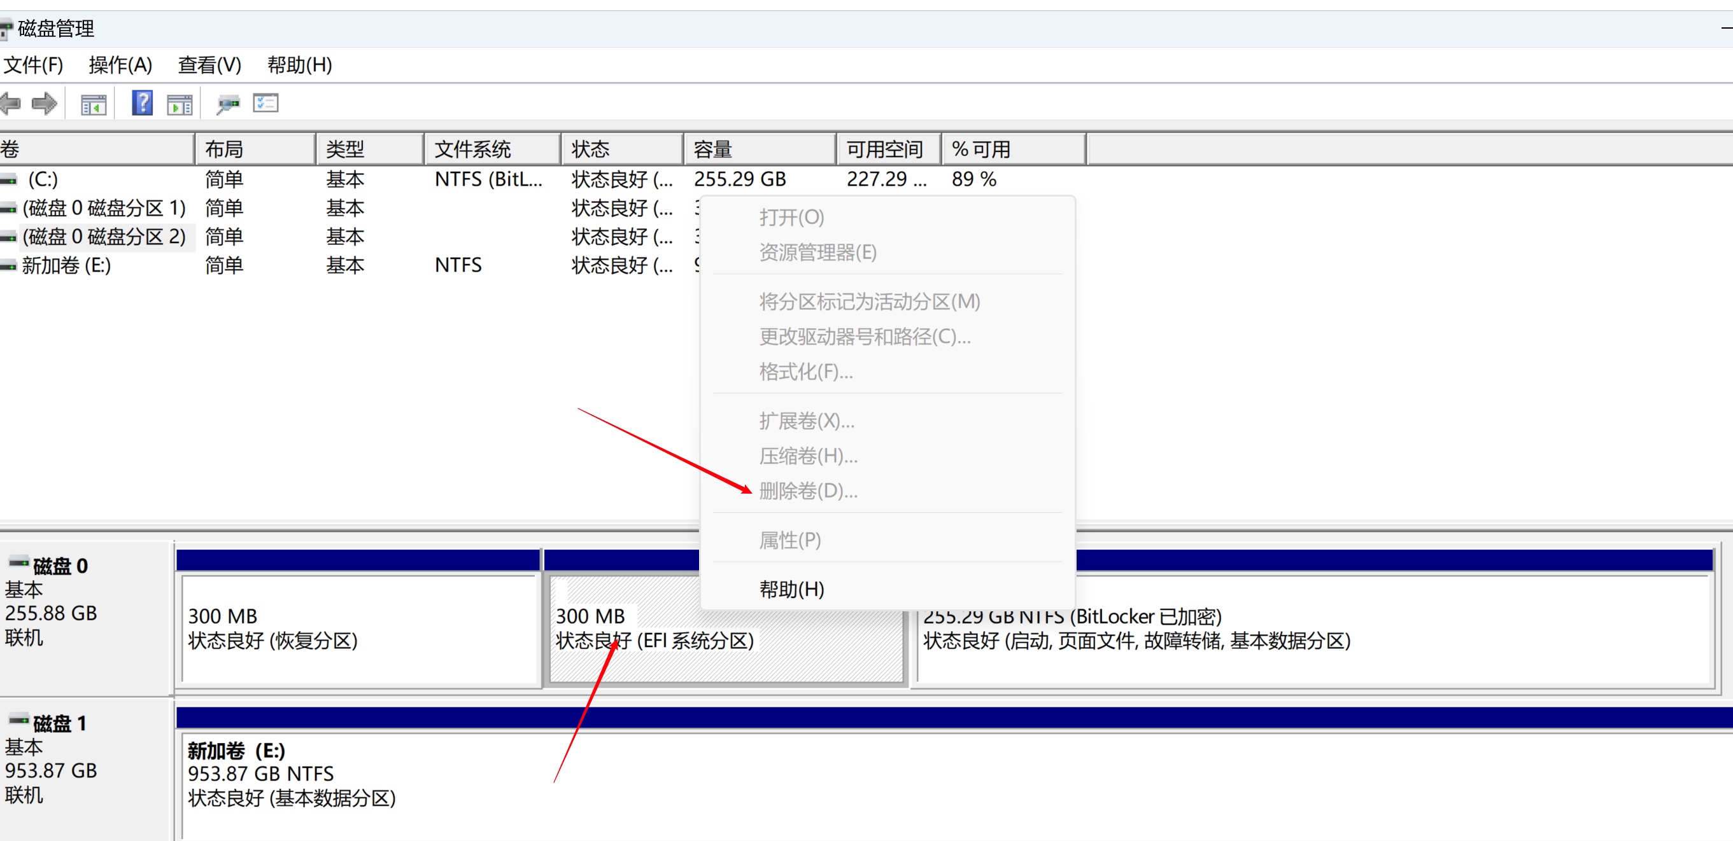Click the 磁盘 1 disk icon
This screenshot has height=841, width=1733.
(x=18, y=720)
